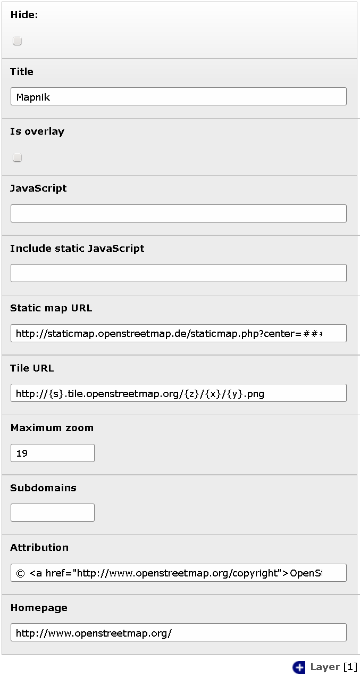Click the 'Attribution' label text
This screenshot has width=360, height=676.
tap(39, 547)
